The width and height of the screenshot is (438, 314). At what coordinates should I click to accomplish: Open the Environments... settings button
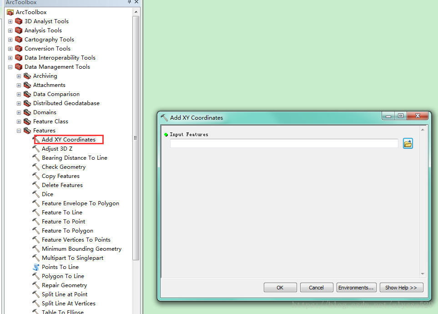357,288
